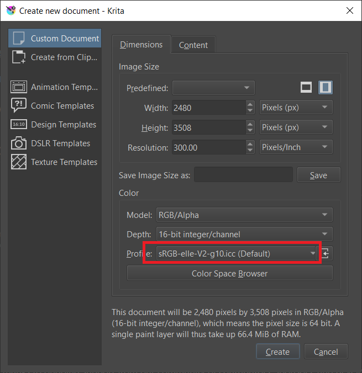Open the Predefined size dropdown
Screen dimensions: 362x373
213,88
